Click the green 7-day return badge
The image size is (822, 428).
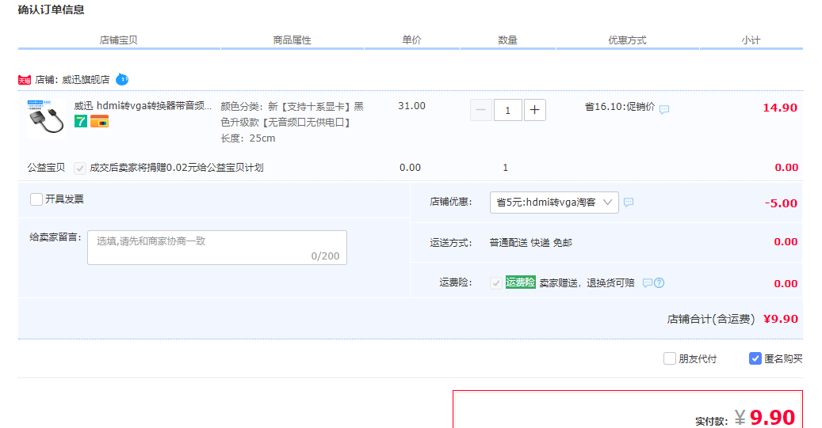click(81, 121)
